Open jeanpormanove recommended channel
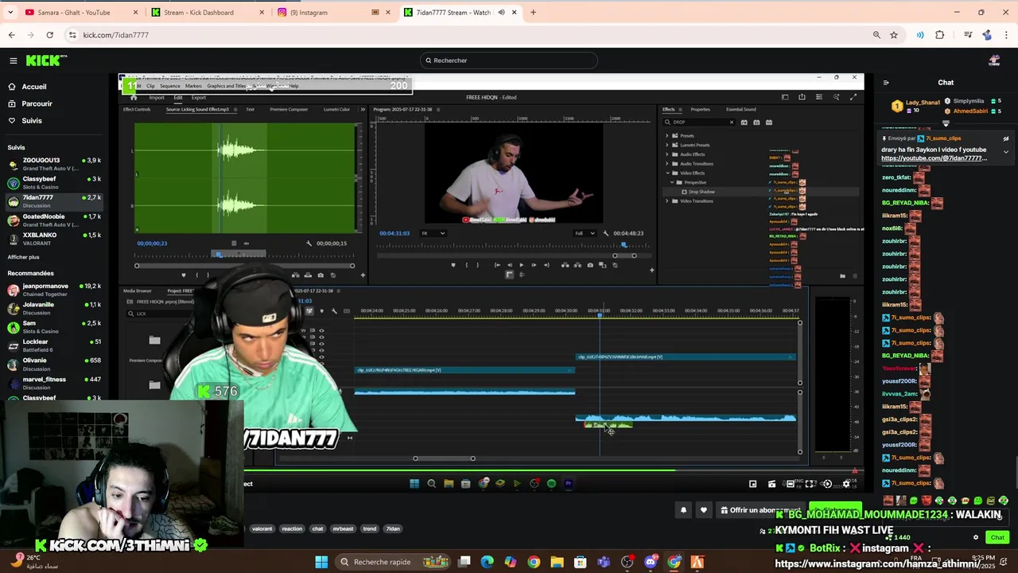This screenshot has width=1018, height=573. (54, 290)
